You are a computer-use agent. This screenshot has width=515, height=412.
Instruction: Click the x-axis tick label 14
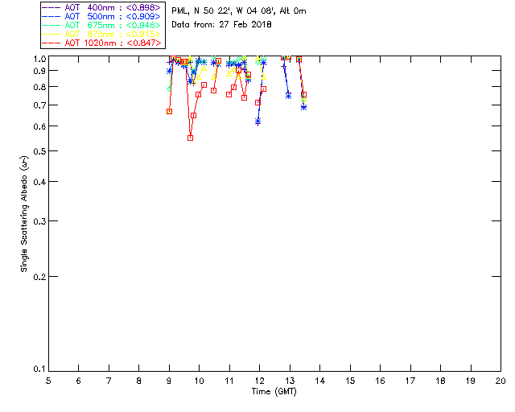[x=320, y=381]
